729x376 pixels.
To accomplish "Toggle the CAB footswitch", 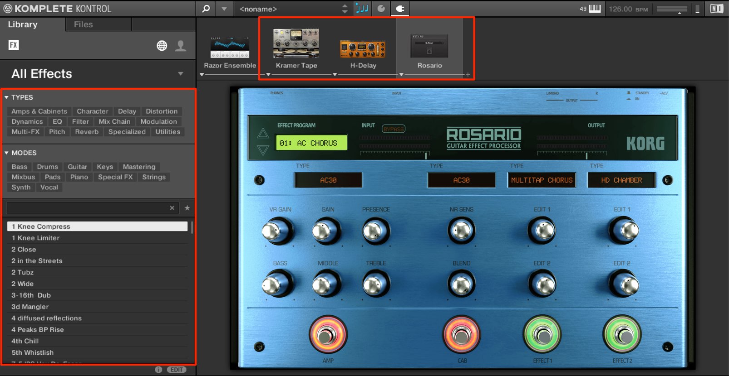I will (462, 335).
